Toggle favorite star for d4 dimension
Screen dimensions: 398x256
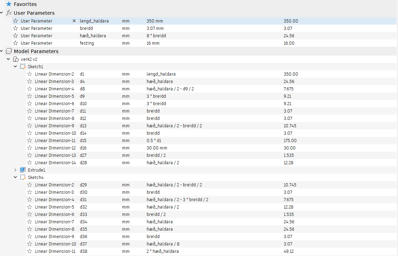point(30,81)
